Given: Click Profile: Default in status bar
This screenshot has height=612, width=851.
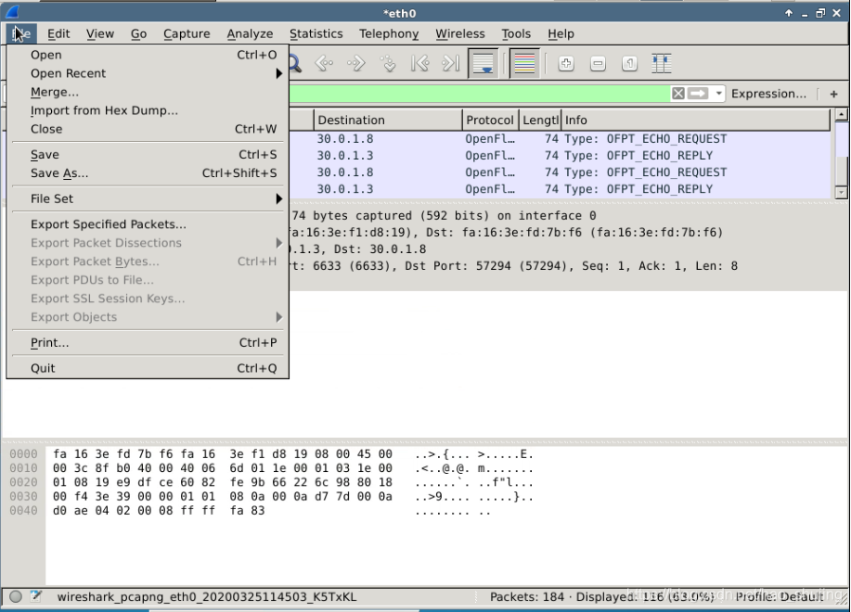Looking at the screenshot, I should pyautogui.click(x=780, y=597).
